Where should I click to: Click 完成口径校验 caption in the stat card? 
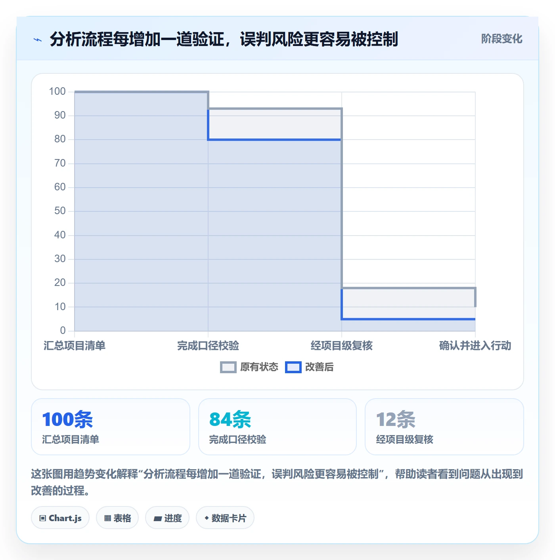click(238, 439)
